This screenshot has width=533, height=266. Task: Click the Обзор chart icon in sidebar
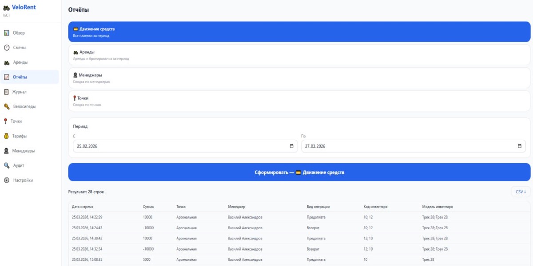click(x=7, y=33)
